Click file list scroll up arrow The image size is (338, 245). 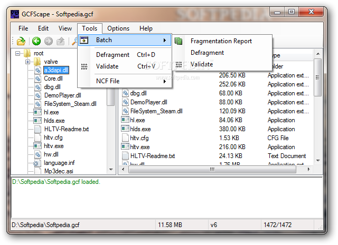click(318, 54)
